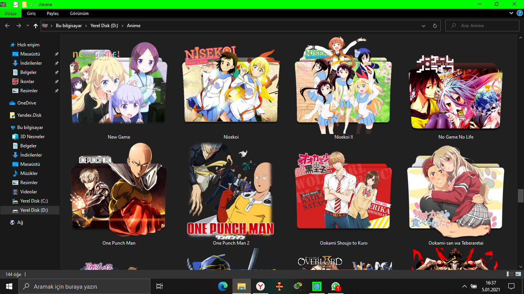Click the Ara: Anime search box
The image size is (524, 294).
(x=482, y=26)
